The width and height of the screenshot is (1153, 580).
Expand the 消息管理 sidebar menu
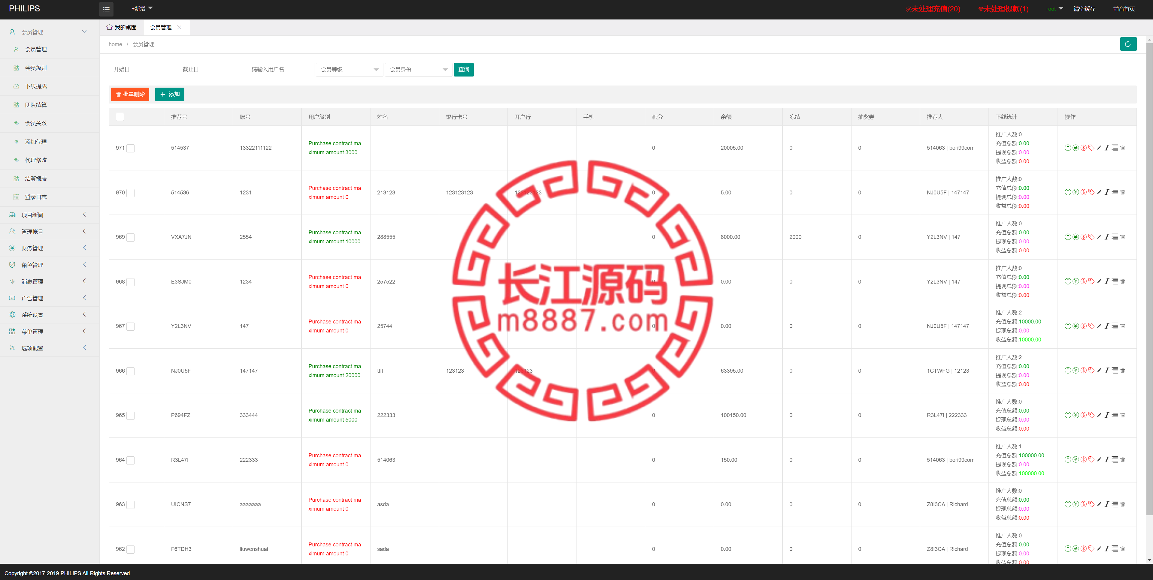pos(50,281)
